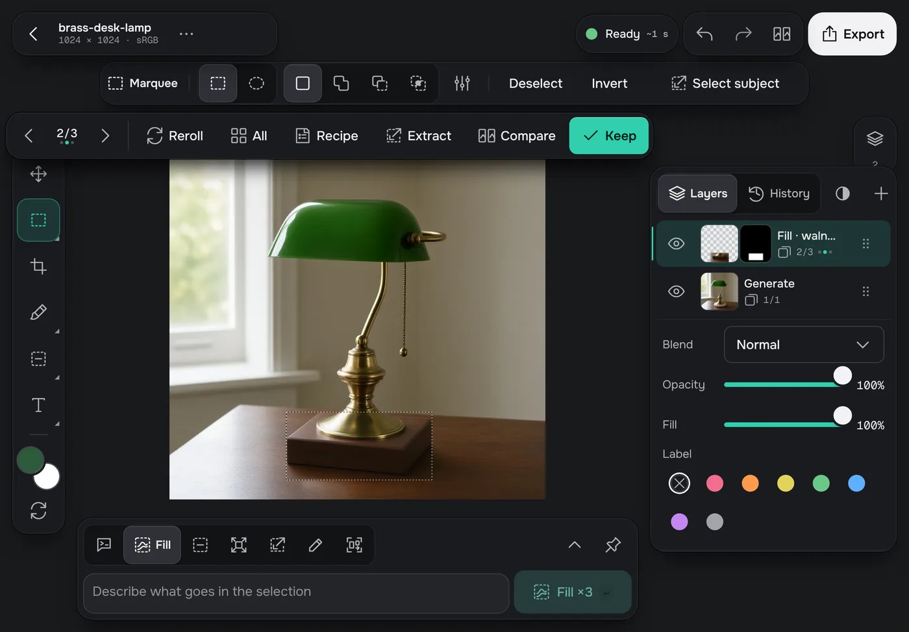This screenshot has width=909, height=632.
Task: Select the elliptical marquee shape
Action: (x=256, y=83)
